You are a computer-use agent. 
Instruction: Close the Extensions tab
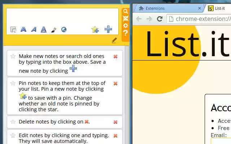pos(200,8)
